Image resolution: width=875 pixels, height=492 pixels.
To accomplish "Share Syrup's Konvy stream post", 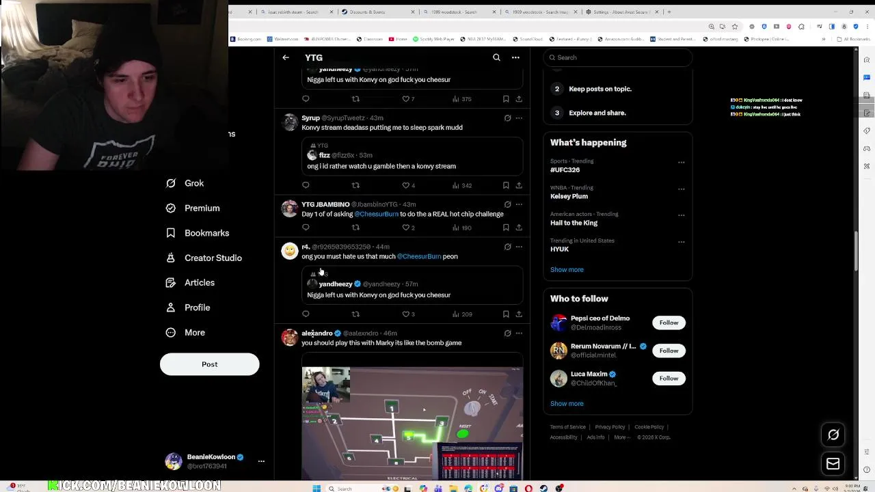I will tap(519, 185).
